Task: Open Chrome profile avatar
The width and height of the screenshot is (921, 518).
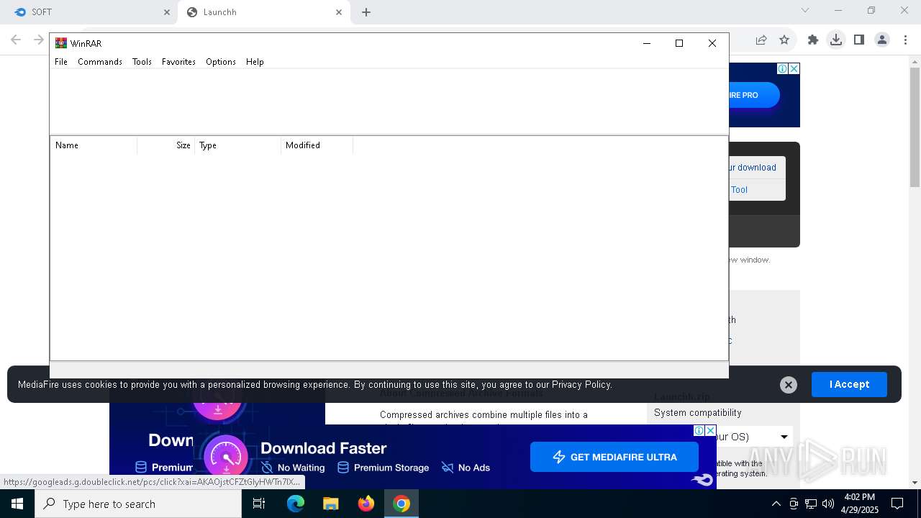Action: (882, 40)
